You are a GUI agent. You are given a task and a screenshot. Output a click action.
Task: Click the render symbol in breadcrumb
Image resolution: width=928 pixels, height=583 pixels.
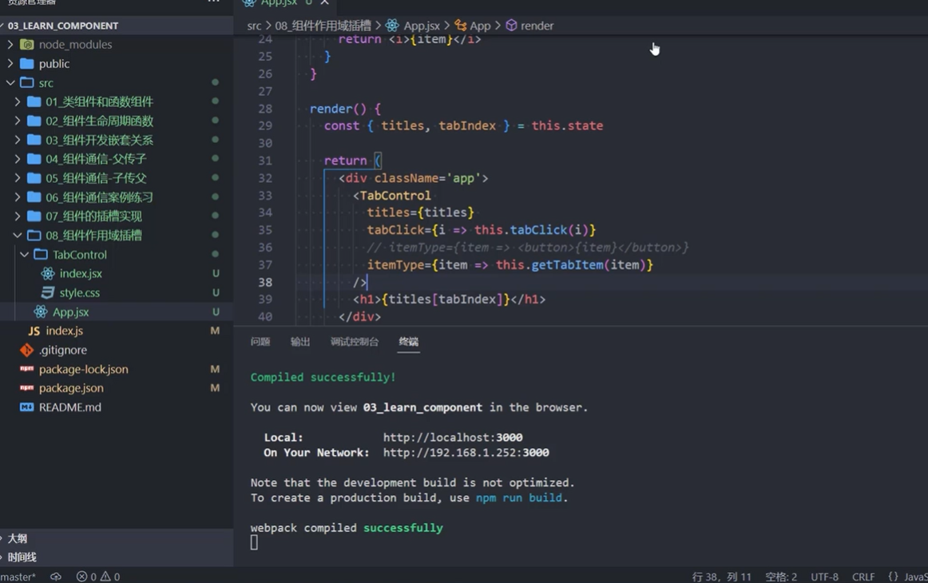[x=536, y=26]
